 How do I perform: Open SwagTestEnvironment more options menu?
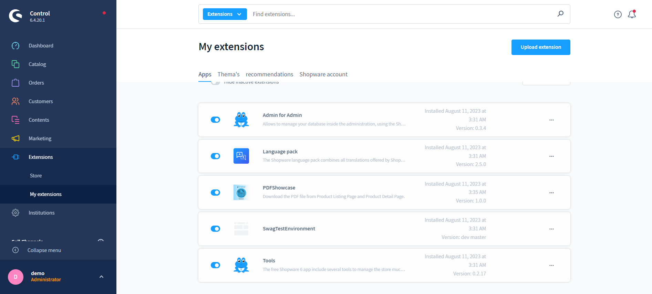[x=551, y=229]
